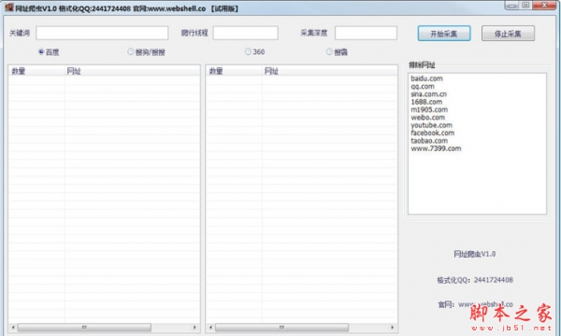Click right table scrollbar right arrow
This screenshot has height=336, width=561.
coord(392,327)
